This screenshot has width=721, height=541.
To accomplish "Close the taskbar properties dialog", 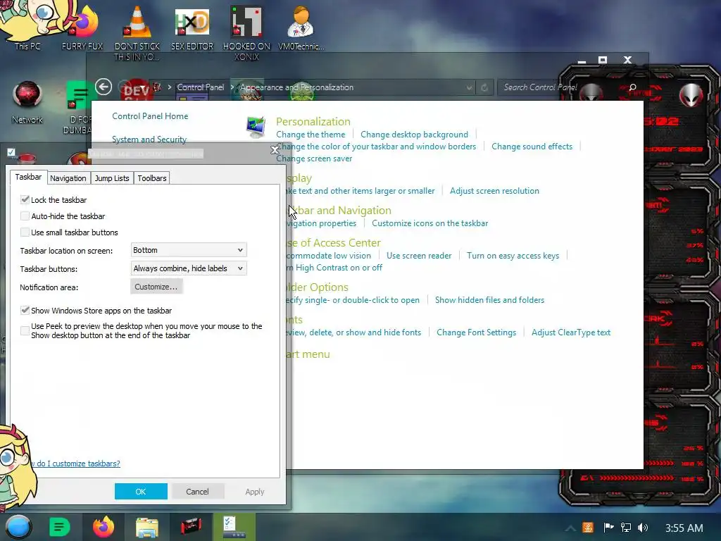I will pyautogui.click(x=275, y=150).
